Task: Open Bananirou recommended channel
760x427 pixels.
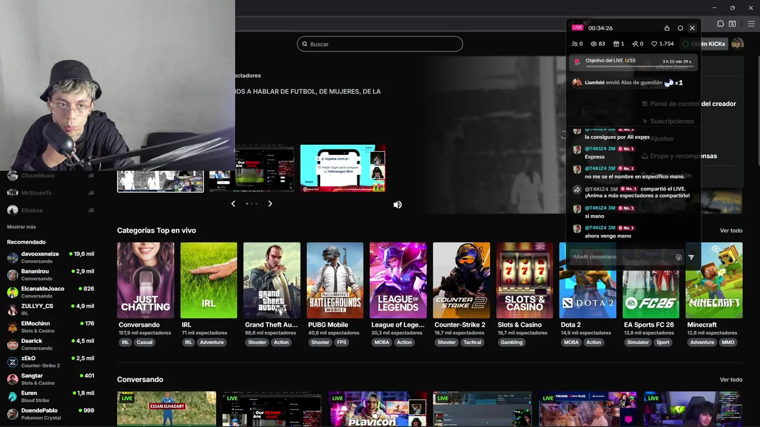Action: click(x=50, y=275)
